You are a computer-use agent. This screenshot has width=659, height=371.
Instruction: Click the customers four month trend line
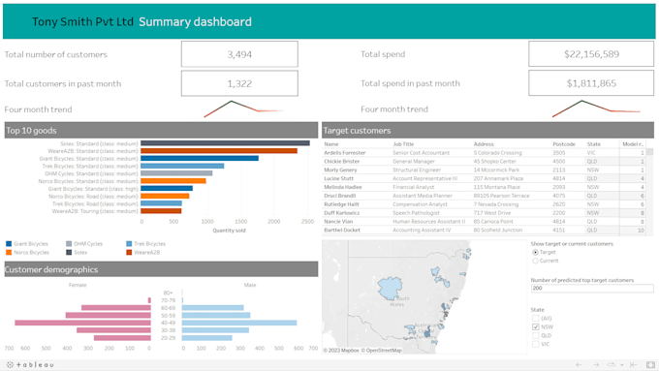click(x=244, y=108)
